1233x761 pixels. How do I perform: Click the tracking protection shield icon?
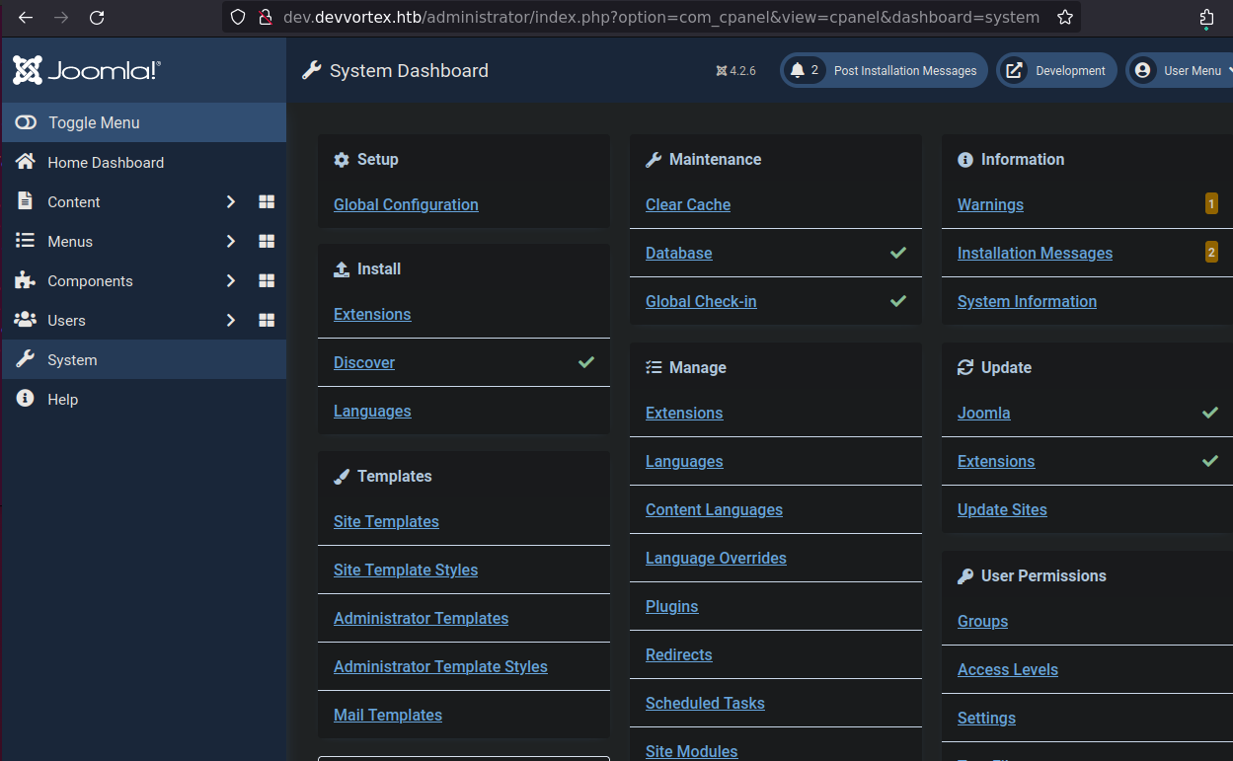(237, 18)
